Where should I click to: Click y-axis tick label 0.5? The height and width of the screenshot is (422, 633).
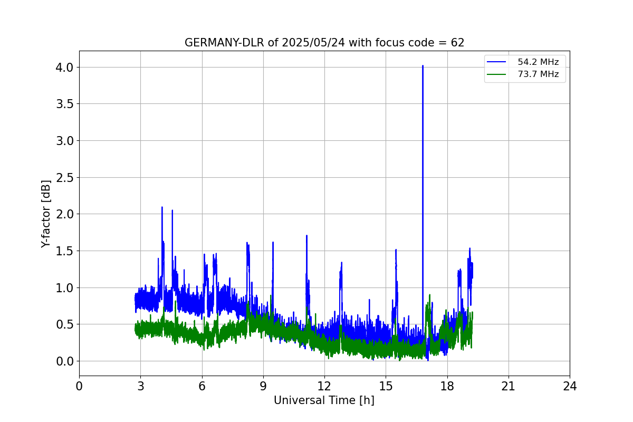65,324
